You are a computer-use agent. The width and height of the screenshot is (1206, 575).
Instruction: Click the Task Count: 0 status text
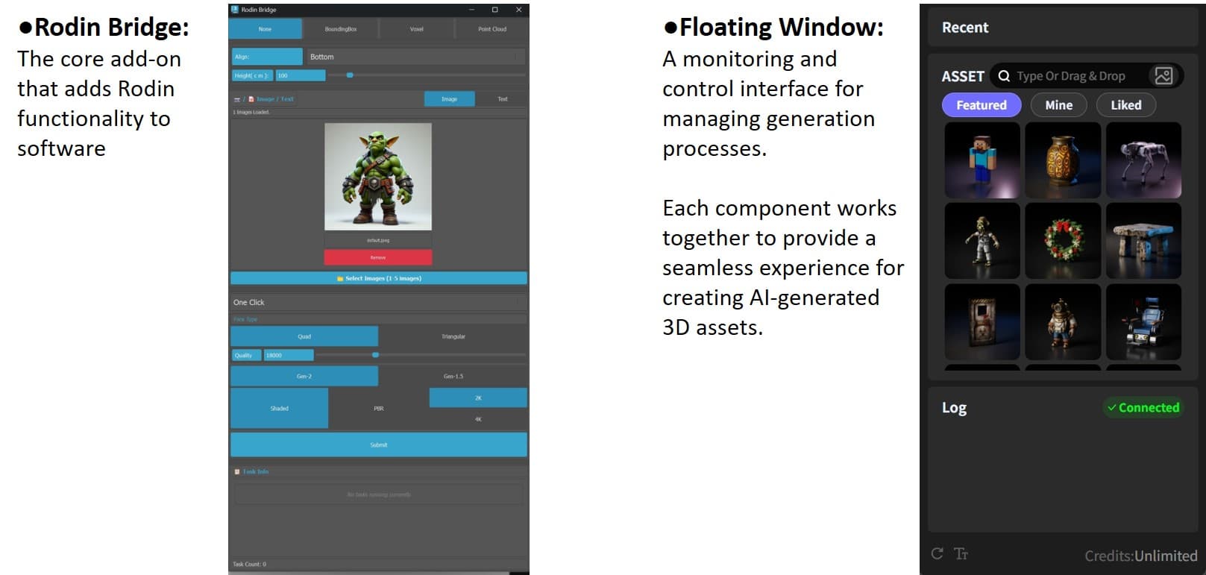tap(249, 564)
